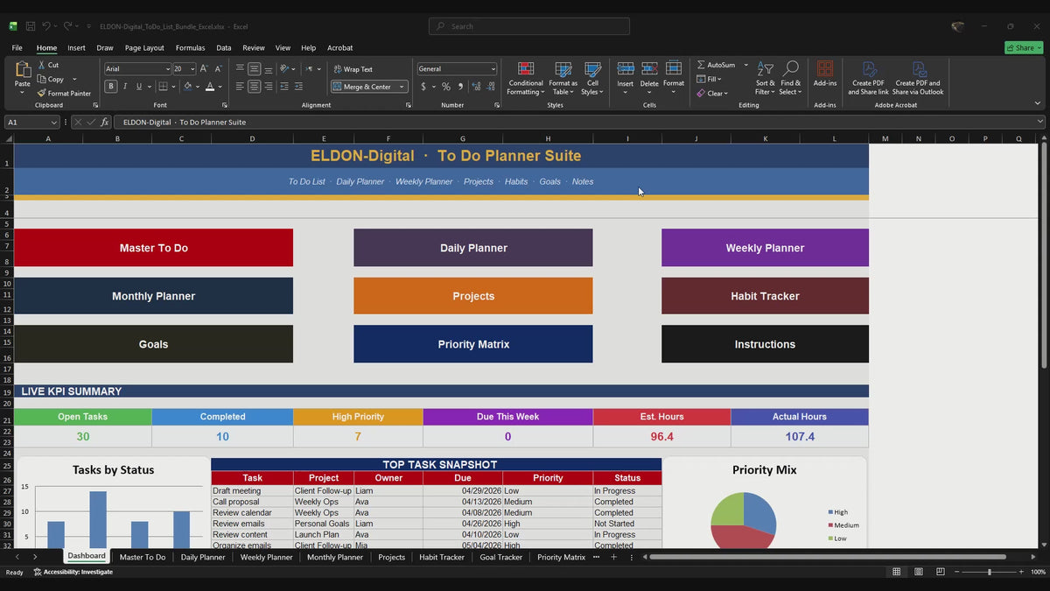Viewport: 1050px width, 591px height.
Task: Toggle Wrap Text
Action: (x=353, y=69)
